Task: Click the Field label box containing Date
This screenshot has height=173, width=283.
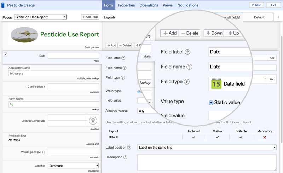Action: 230,52
